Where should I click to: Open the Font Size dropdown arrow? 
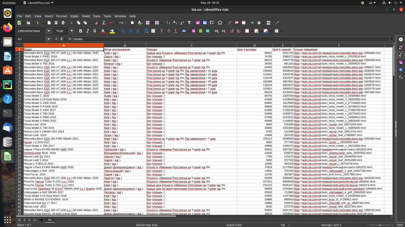71,31
